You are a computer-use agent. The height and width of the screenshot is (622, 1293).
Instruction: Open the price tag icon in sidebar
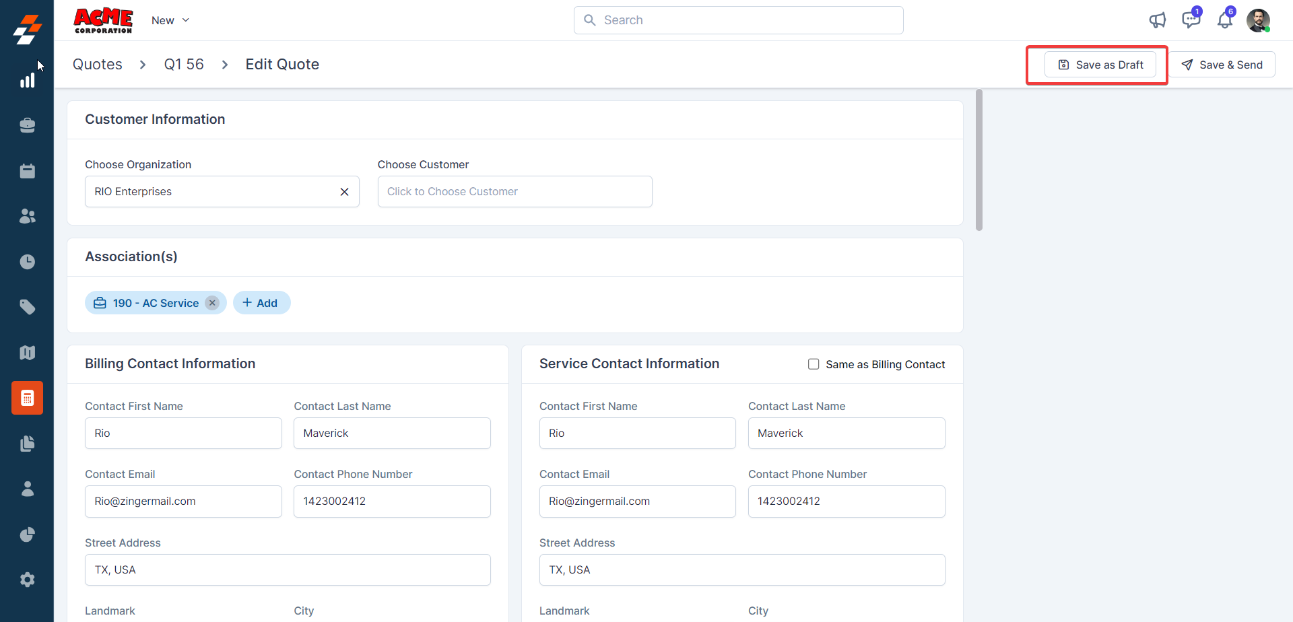[27, 307]
